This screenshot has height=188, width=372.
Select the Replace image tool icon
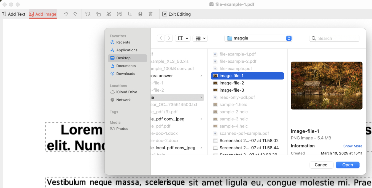tap(88, 14)
